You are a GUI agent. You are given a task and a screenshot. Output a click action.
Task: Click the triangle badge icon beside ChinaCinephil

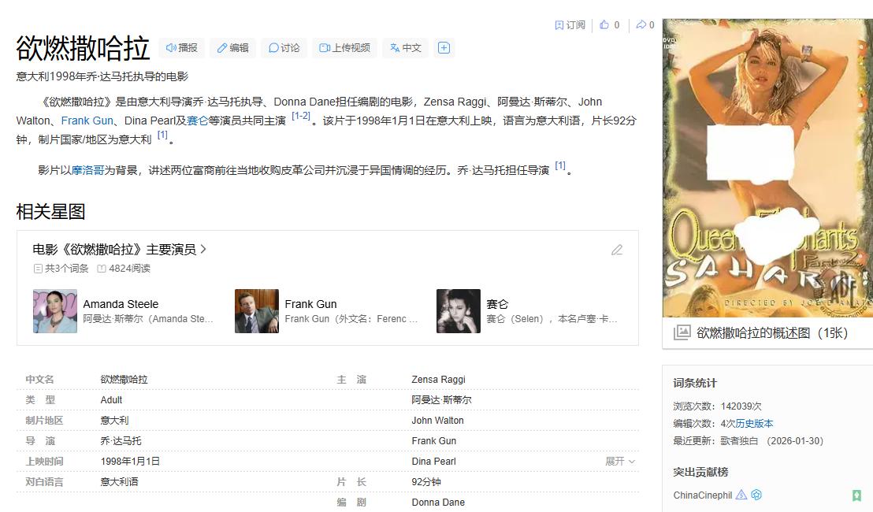pyautogui.click(x=741, y=494)
